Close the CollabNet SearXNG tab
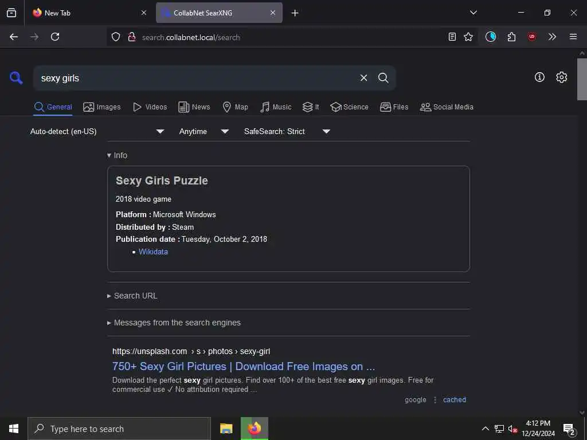The height and width of the screenshot is (440, 587). click(273, 13)
